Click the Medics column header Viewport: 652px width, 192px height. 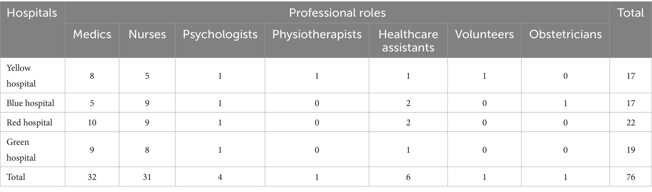[92, 34]
